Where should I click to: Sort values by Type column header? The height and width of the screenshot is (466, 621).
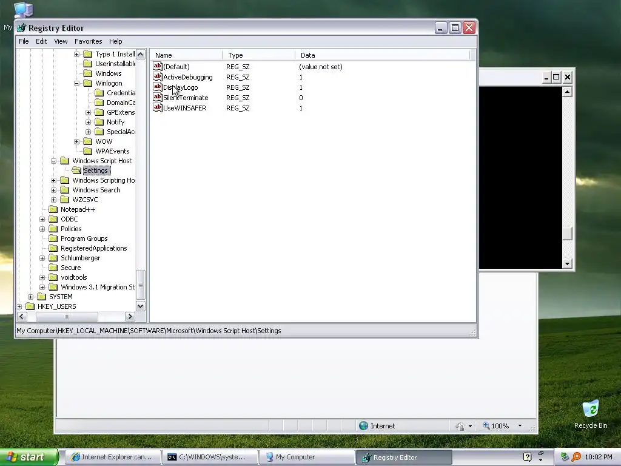258,55
